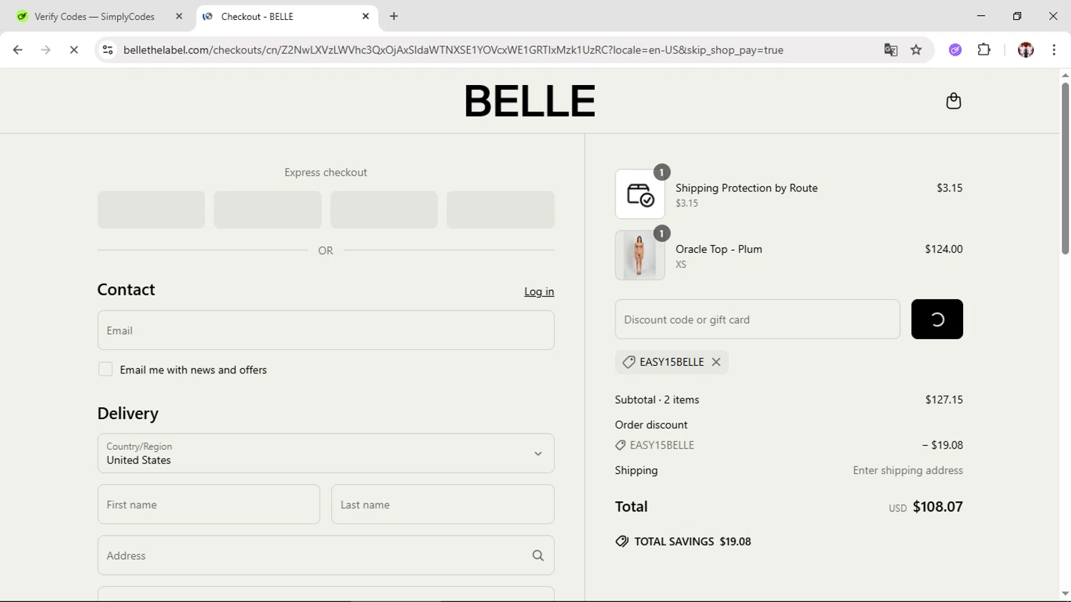Click the Enter shipping address text
The width and height of the screenshot is (1071, 602).
(x=907, y=470)
